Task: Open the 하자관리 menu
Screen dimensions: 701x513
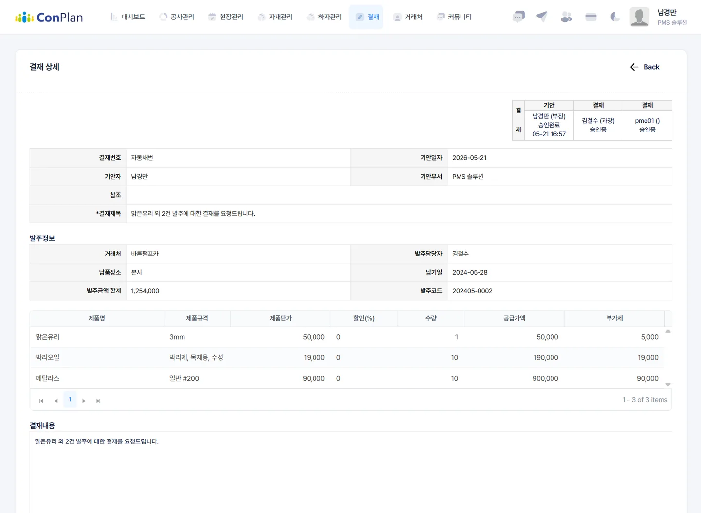Action: 324,17
